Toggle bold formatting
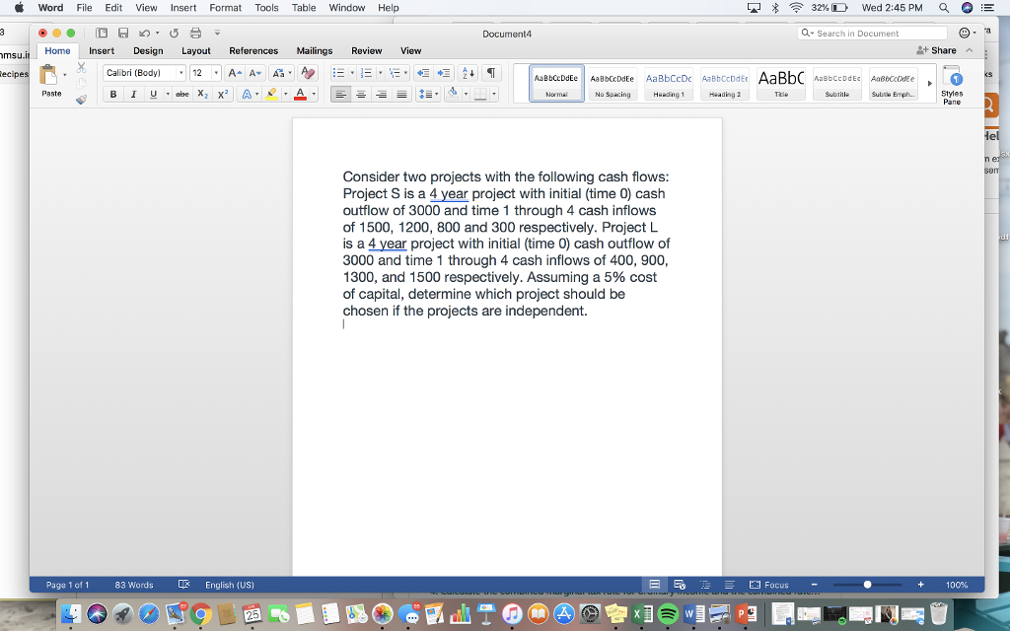The image size is (1010, 631). point(113,94)
